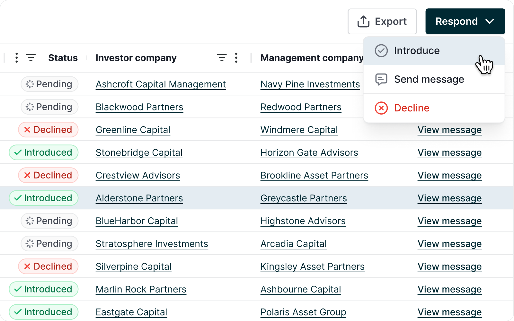The height and width of the screenshot is (321, 514).
Task: Select Send message in the Respond menu
Action: tap(429, 79)
